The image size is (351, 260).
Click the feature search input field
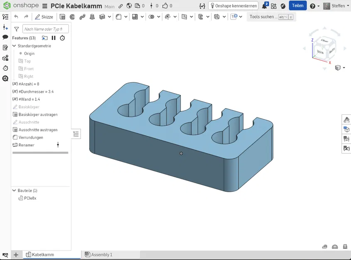point(45,29)
